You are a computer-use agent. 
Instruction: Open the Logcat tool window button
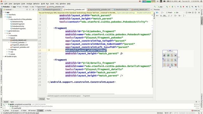15,111
